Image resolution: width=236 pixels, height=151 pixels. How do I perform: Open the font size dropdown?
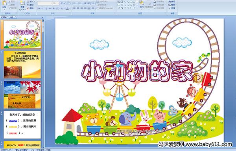pos(56,3)
